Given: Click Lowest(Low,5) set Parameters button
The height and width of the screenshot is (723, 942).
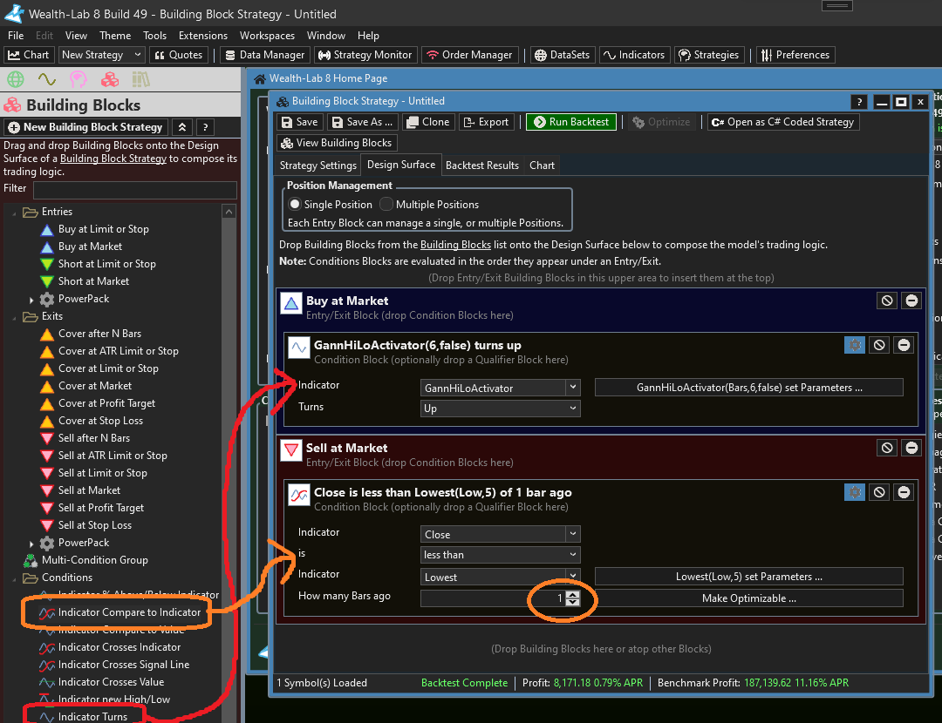Looking at the screenshot, I should 748,577.
